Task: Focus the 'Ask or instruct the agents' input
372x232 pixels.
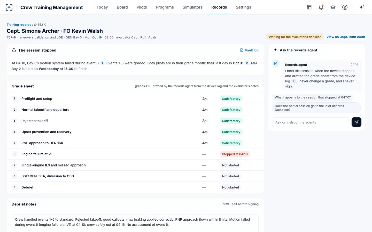Action: (311, 122)
